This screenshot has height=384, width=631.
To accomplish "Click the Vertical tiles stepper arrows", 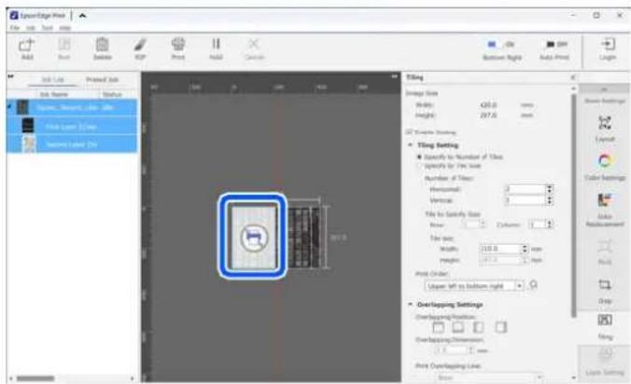I will 549,200.
